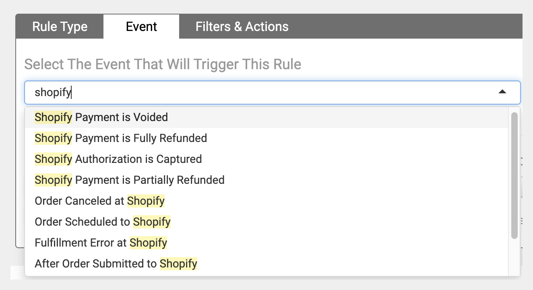Viewport: 533px width, 290px height.
Task: Click into the event search field
Action: coord(273,93)
